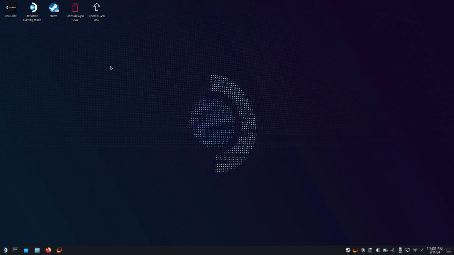This screenshot has height=255, width=454.
Task: Show battery and power status
Action: (385, 250)
